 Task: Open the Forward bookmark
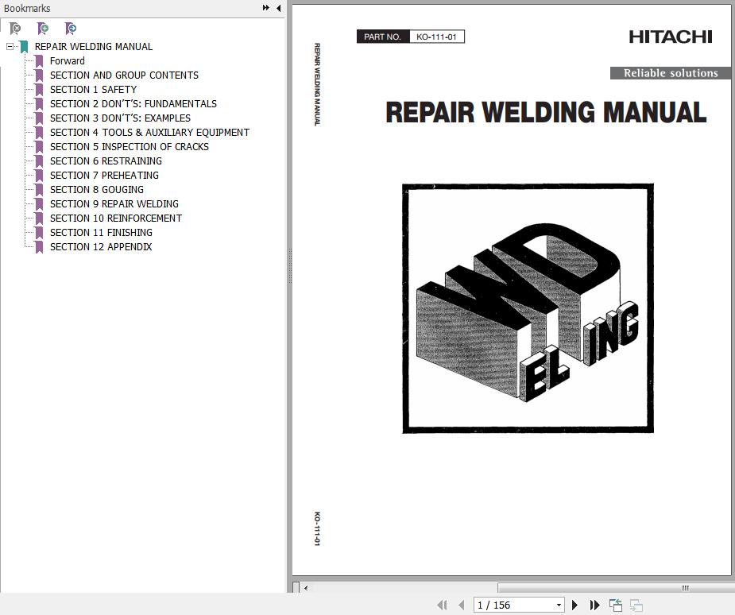(x=67, y=61)
